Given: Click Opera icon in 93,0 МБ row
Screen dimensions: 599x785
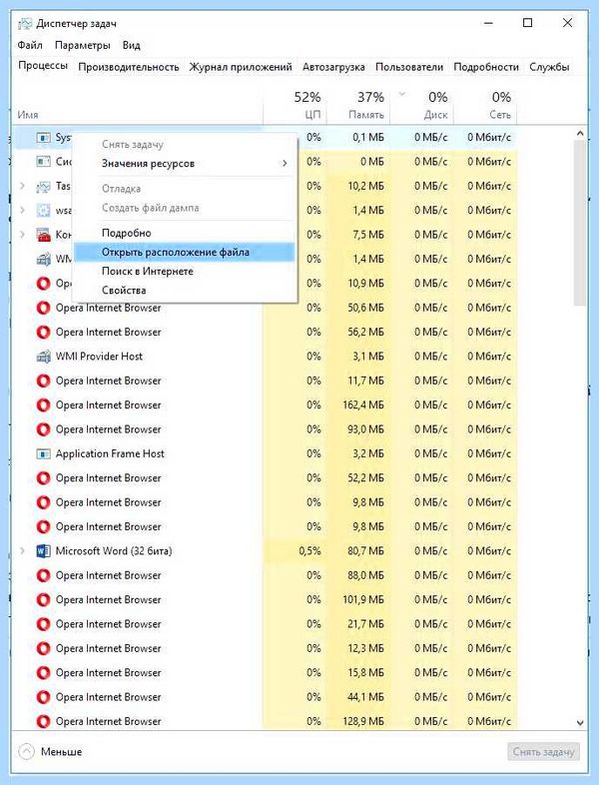Looking at the screenshot, I should pos(44,429).
